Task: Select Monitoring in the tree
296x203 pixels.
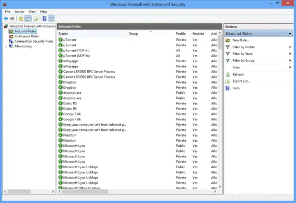Action: [x=23, y=46]
